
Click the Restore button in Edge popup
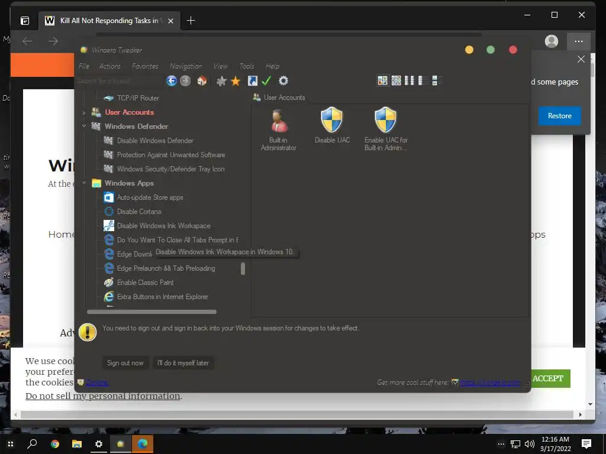pyautogui.click(x=560, y=116)
